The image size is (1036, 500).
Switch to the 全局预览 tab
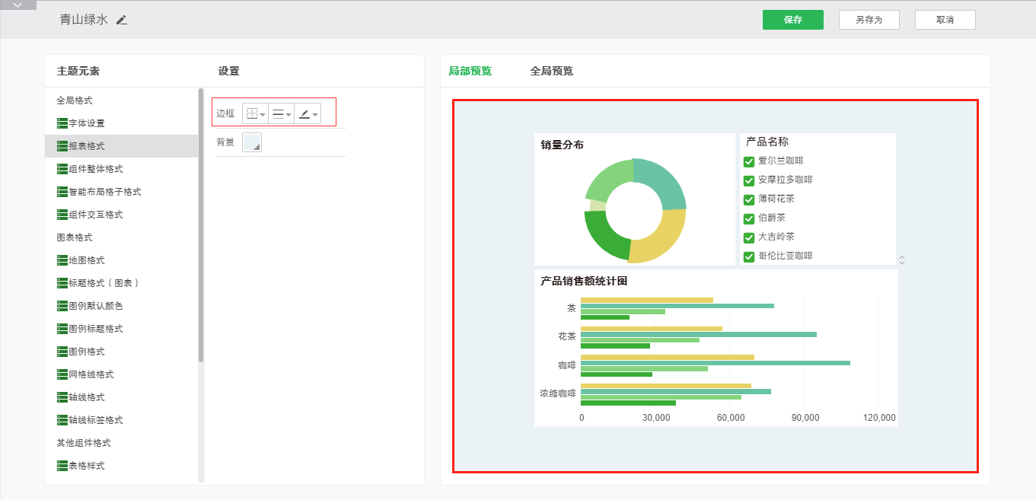pos(551,71)
